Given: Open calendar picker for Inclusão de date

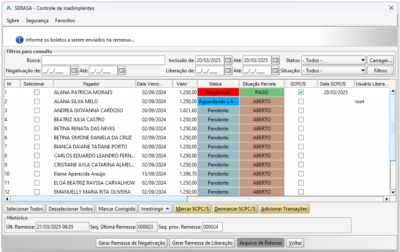Looking at the screenshot, I should click(228, 60).
